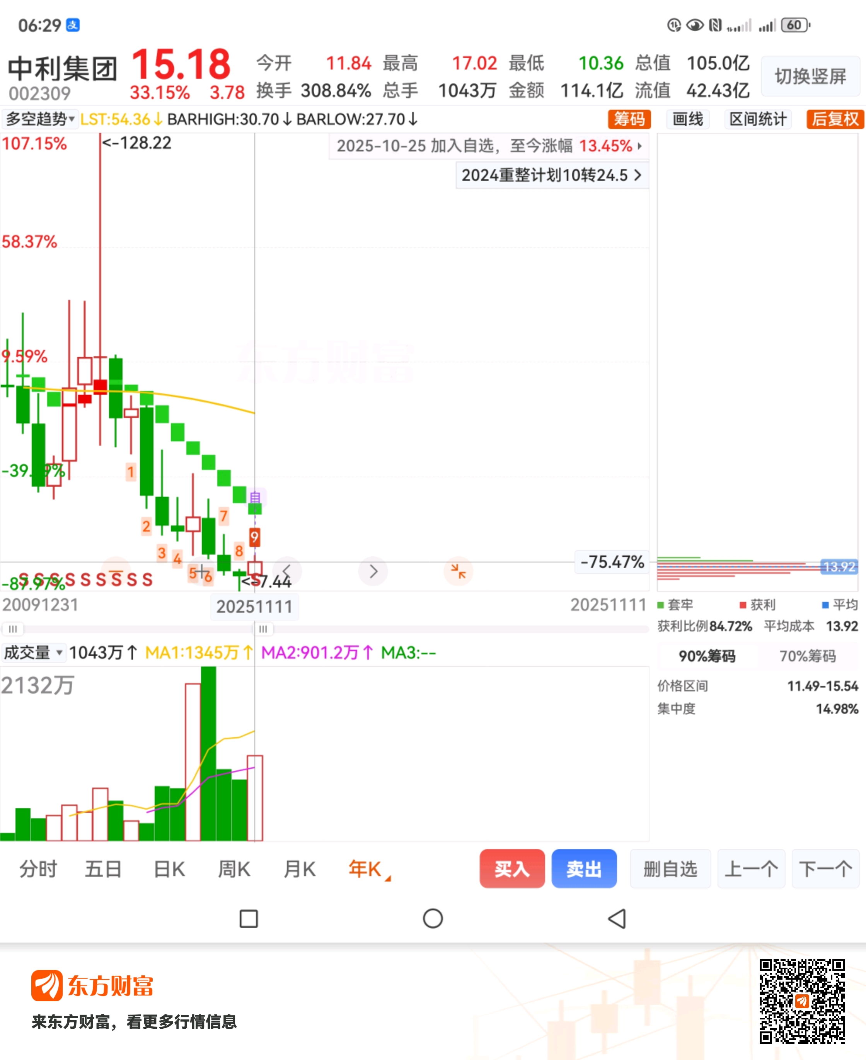Toggle 后复权 price adjustment mode
Screen dimensions: 866x1060
[835, 119]
